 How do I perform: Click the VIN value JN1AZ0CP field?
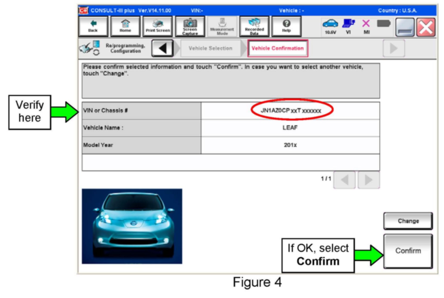point(291,111)
